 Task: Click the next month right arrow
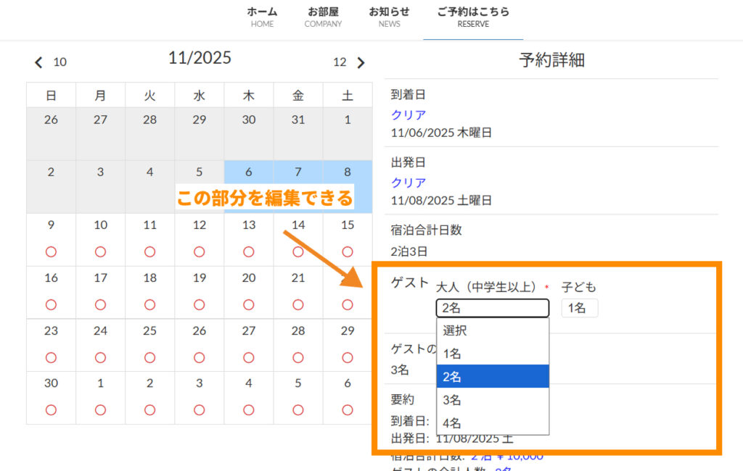click(x=361, y=63)
